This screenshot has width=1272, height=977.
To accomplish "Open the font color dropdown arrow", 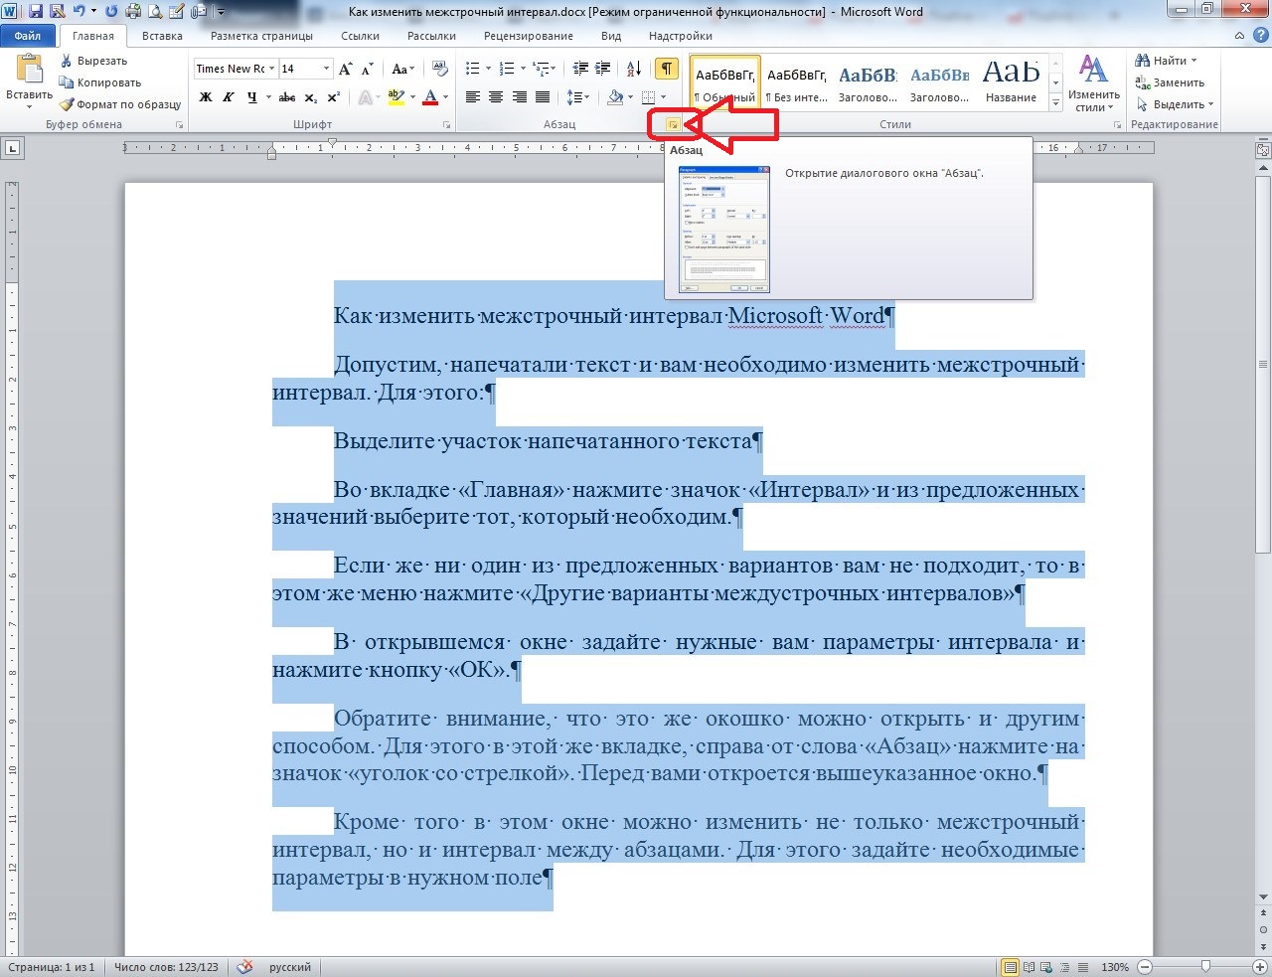I will click(445, 97).
